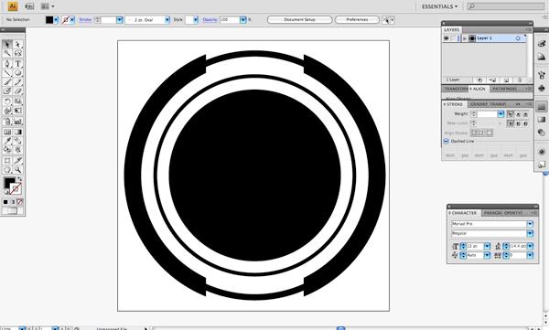
Task: Choose the Round Cap stroke option
Action: 518,113
